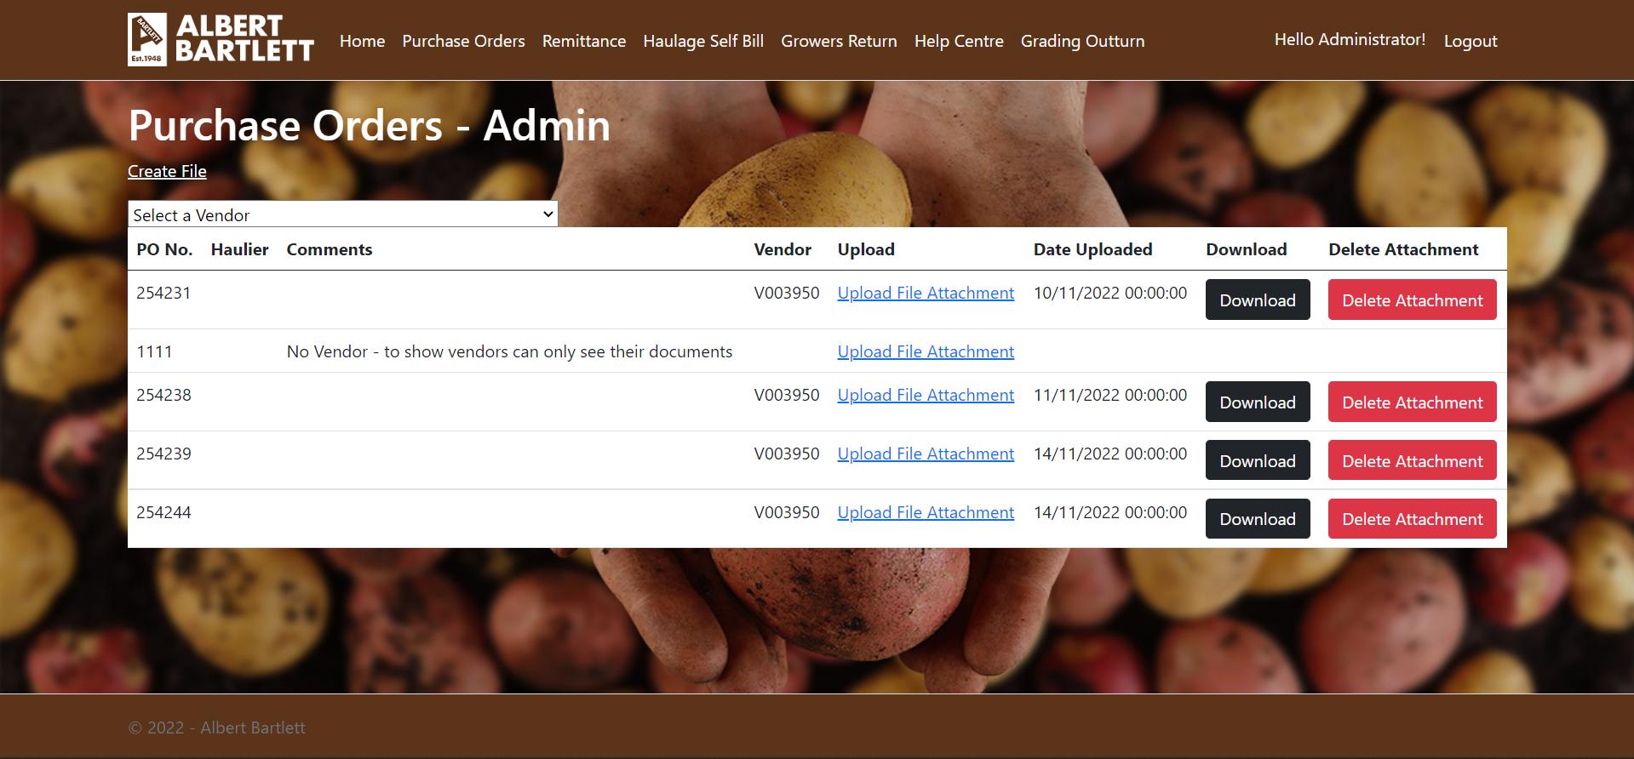Delete attachment for PO 254231

[x=1413, y=300]
